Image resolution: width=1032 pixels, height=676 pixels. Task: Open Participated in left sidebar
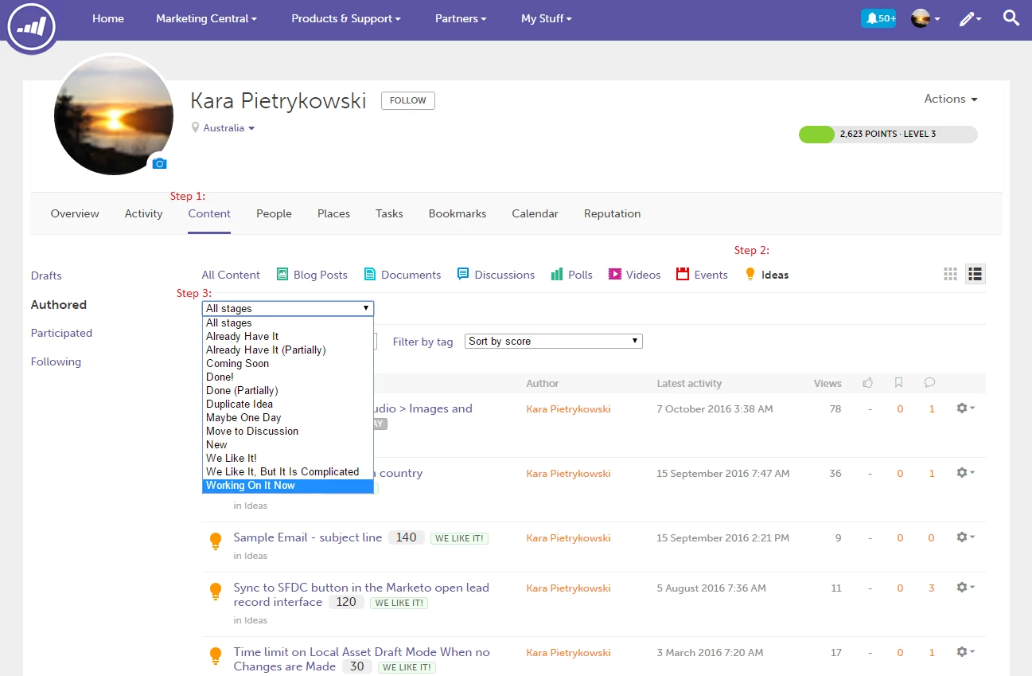point(61,333)
